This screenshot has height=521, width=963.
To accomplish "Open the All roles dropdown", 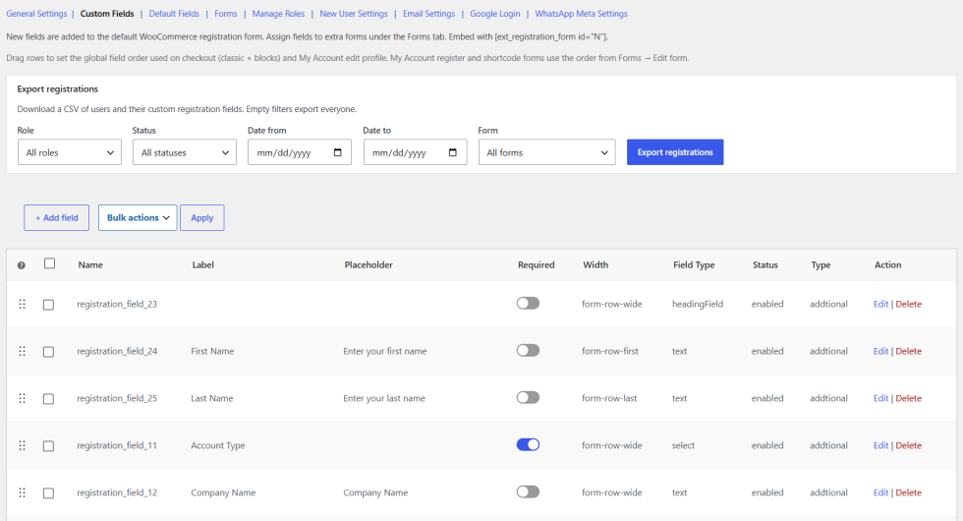I will [x=70, y=152].
